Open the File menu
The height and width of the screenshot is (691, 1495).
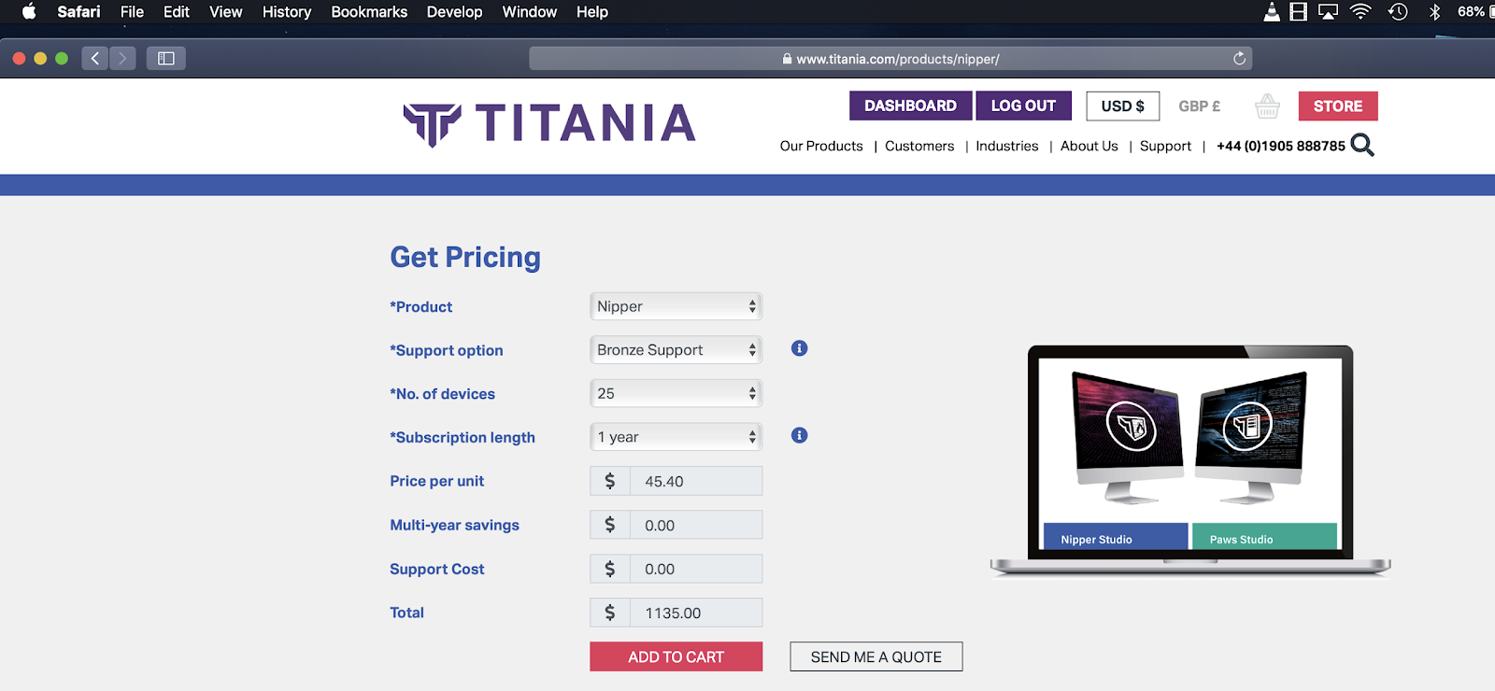(132, 12)
